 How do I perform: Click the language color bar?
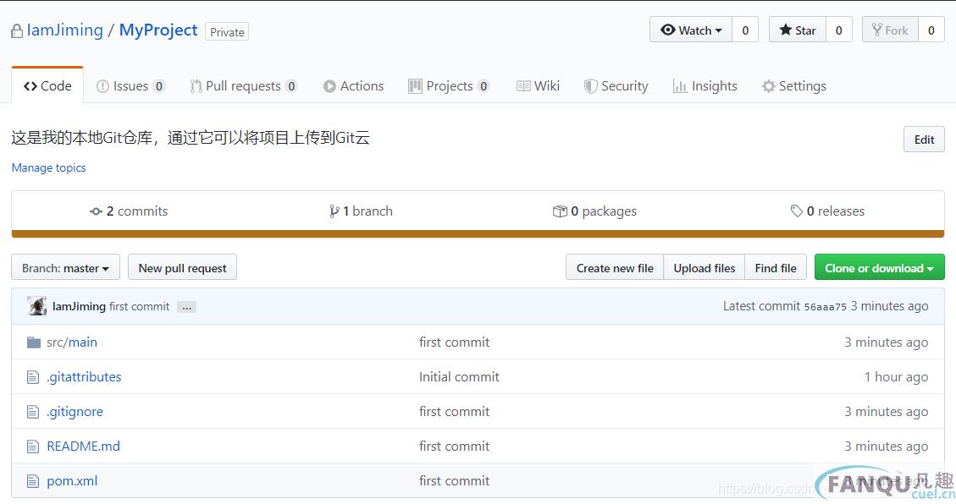pos(478,234)
